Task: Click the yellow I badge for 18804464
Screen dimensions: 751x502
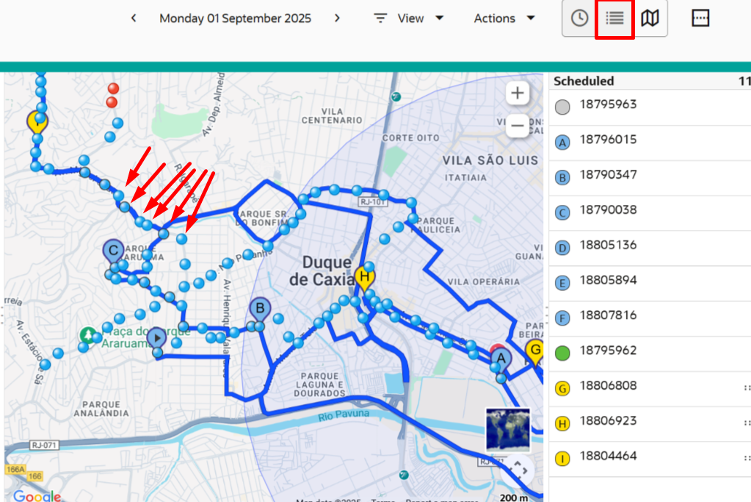Action: 562,459
